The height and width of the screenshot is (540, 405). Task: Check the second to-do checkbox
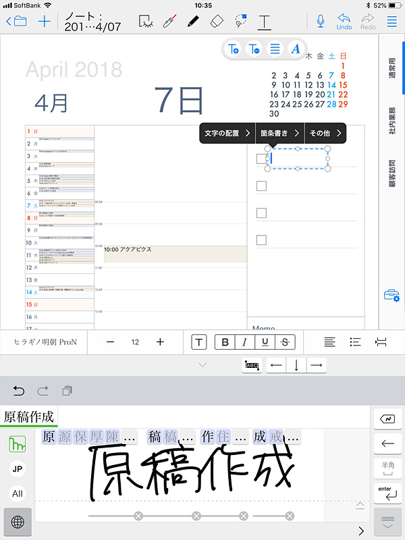click(x=261, y=186)
